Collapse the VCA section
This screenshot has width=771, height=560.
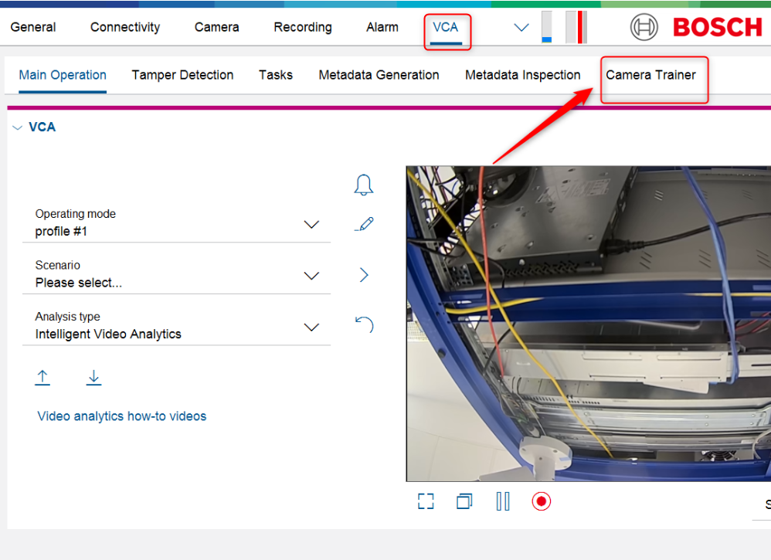point(18,127)
